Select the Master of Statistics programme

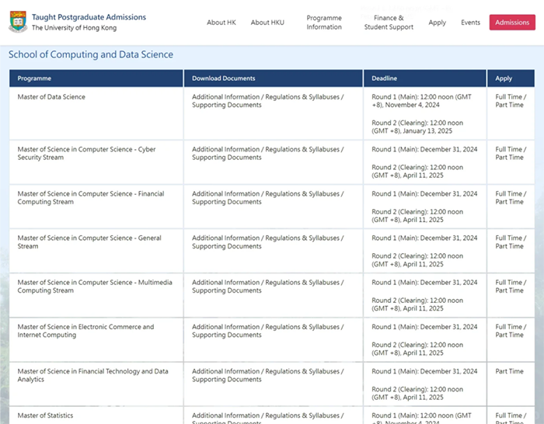point(45,415)
